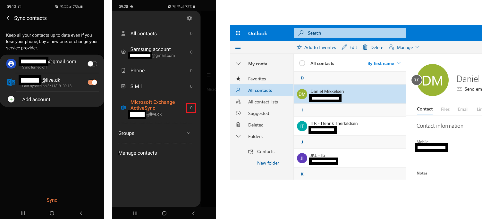
Task: Click the JI avatar in contact list
Action: click(302, 158)
